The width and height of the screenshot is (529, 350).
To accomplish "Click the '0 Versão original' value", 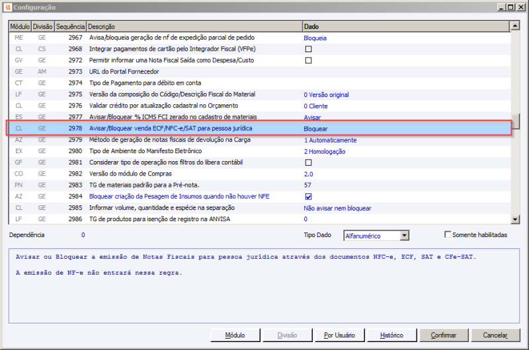I will 326,95.
